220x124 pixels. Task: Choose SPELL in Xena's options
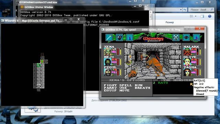[125, 85]
